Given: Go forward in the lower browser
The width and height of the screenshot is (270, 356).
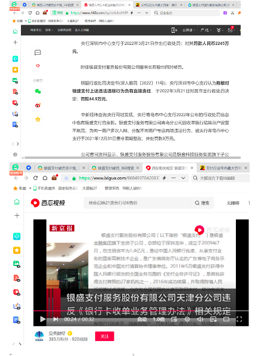Looking at the screenshot, I should pyautogui.click(x=26, y=178).
